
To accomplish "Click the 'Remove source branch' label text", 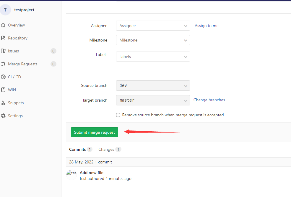I will 173,115.
